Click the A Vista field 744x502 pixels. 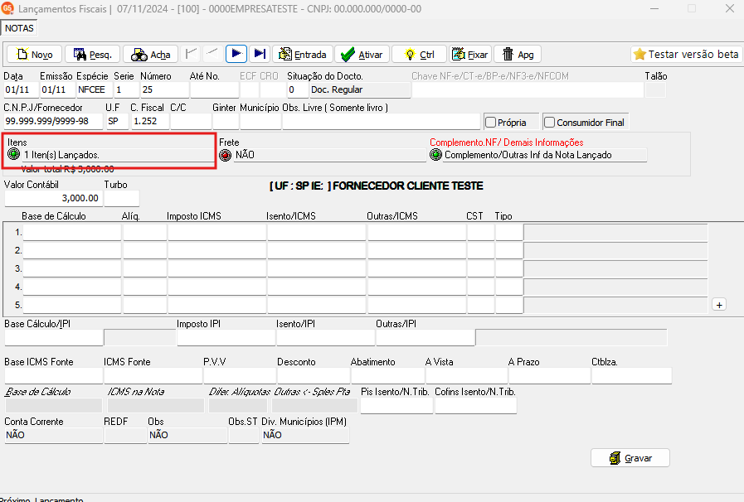pos(467,375)
